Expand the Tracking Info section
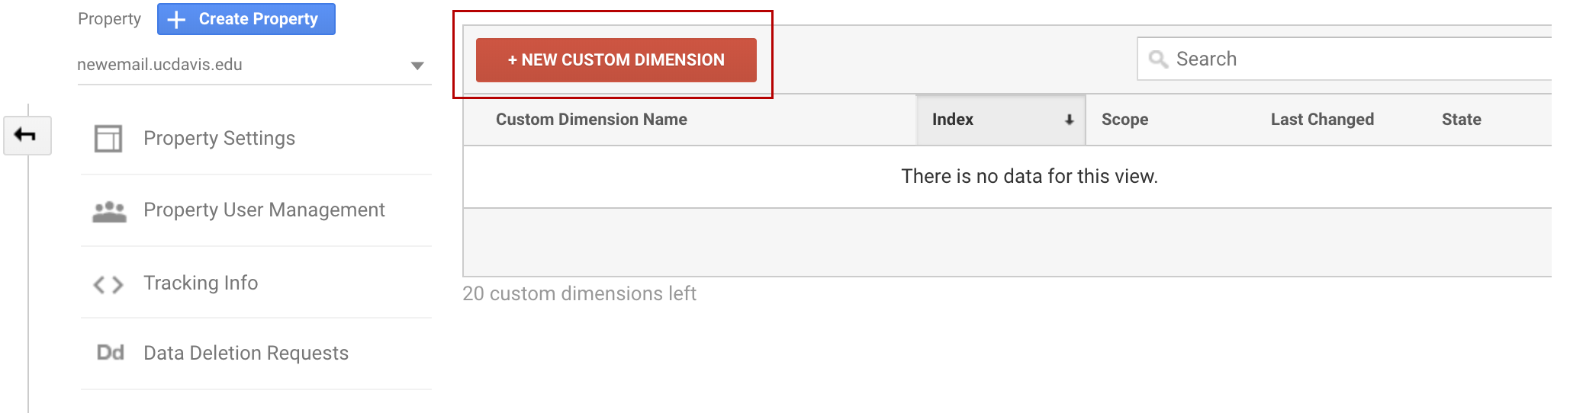The height and width of the screenshot is (413, 1570). point(201,283)
